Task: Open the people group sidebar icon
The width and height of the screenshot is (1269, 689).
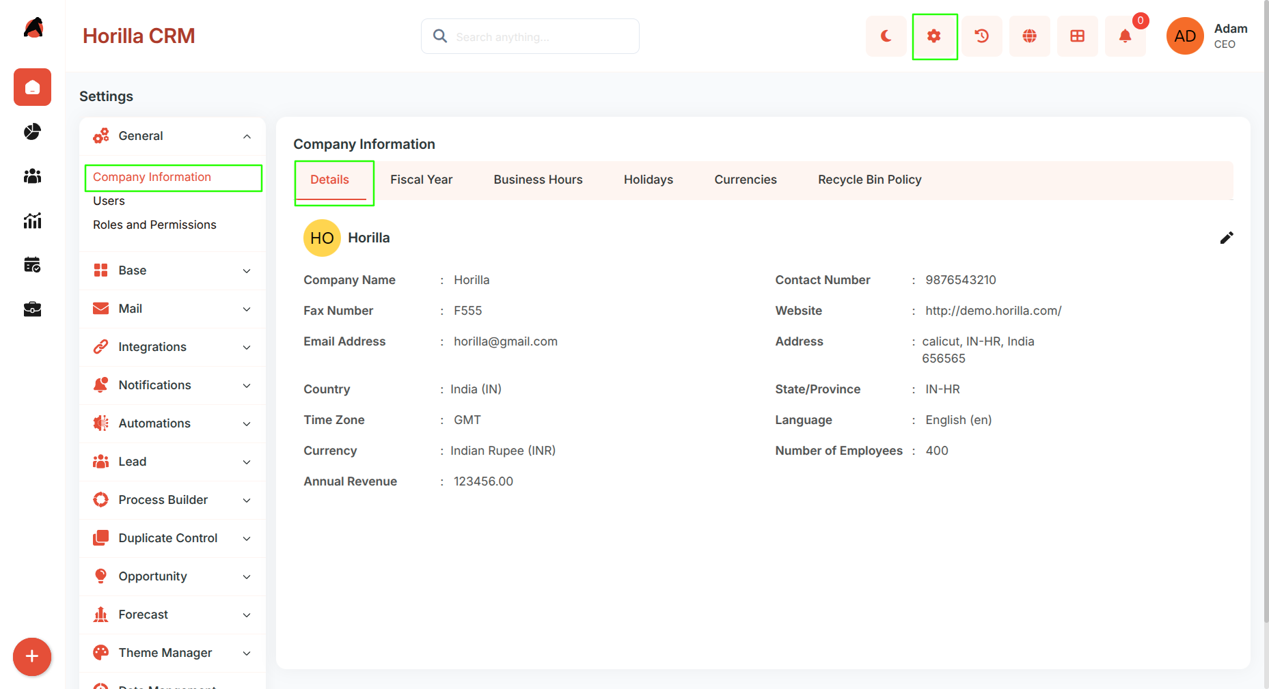Action: pos(32,176)
